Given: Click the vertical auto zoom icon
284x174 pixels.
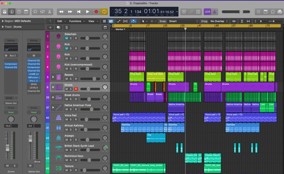Looking at the screenshot, I should tap(242, 21).
